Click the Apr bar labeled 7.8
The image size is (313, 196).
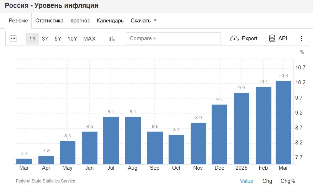tap(46, 160)
